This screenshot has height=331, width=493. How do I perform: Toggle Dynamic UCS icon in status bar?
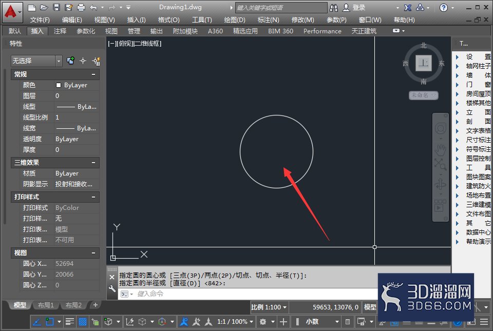(x=129, y=322)
